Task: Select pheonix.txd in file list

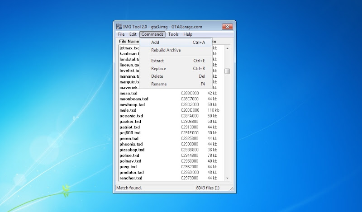Action: click(x=131, y=144)
